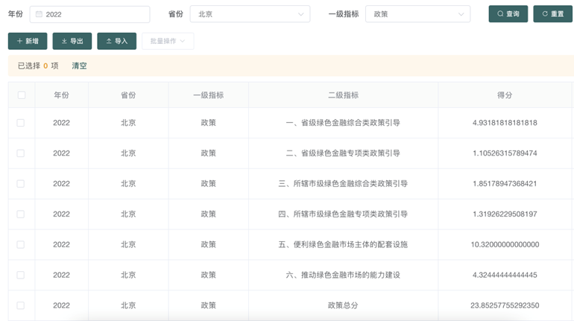Image resolution: width=574 pixels, height=321 pixels.
Task: Click the 年份 column header
Action: (61, 95)
